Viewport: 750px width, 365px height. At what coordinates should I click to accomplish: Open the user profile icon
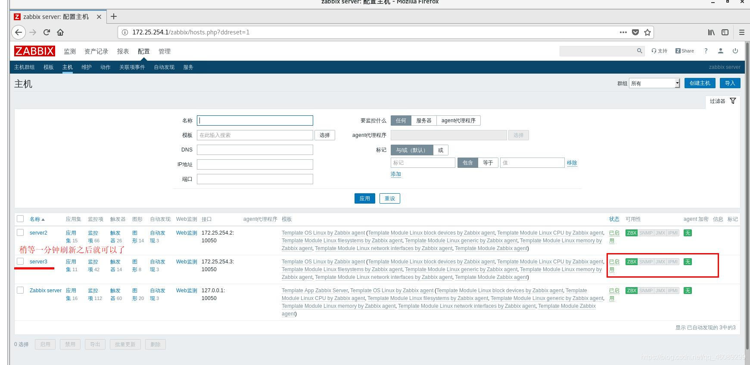pos(720,51)
